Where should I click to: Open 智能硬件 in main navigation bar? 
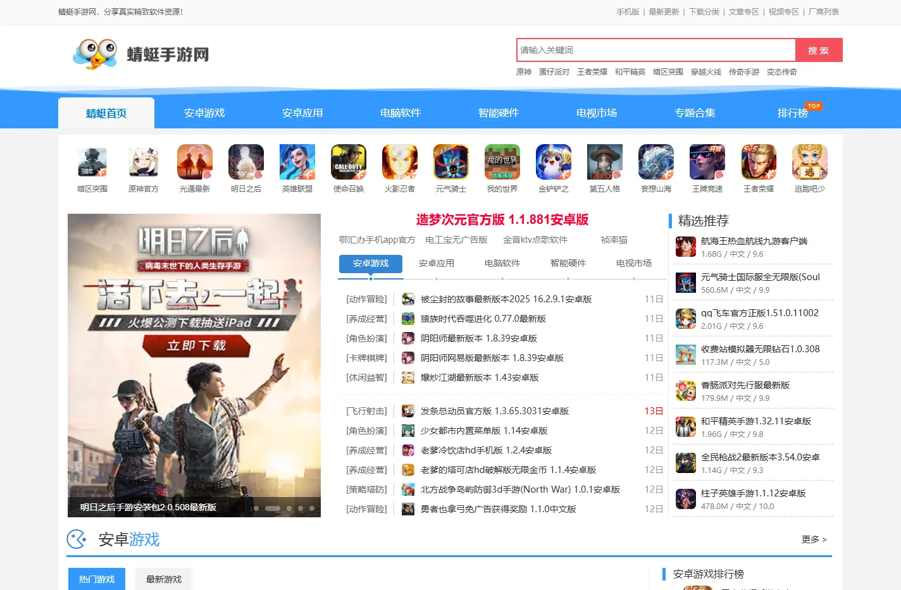499,113
